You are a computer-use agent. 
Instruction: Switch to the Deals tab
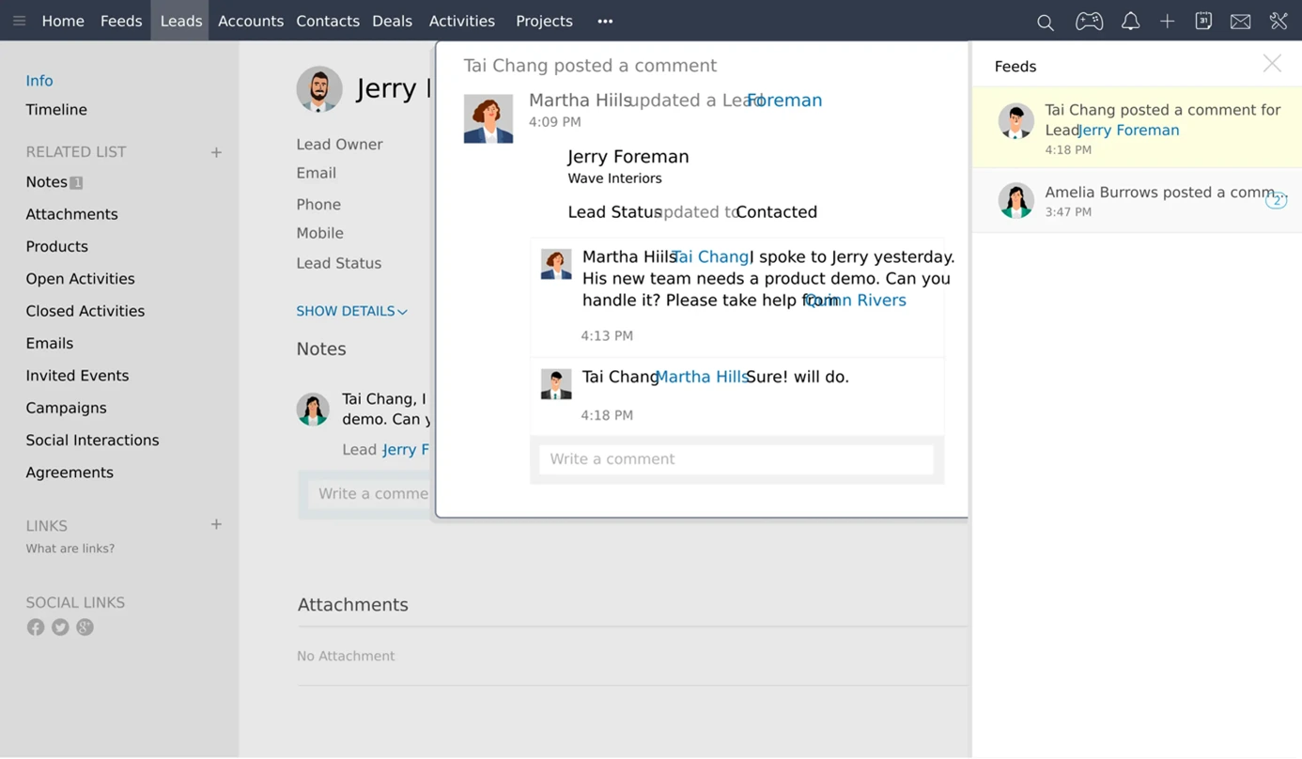click(x=392, y=21)
